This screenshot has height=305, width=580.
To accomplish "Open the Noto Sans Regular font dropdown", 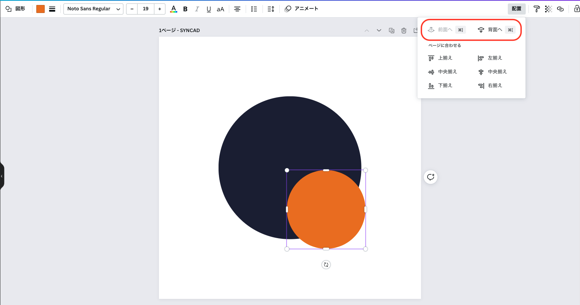I will [x=93, y=8].
